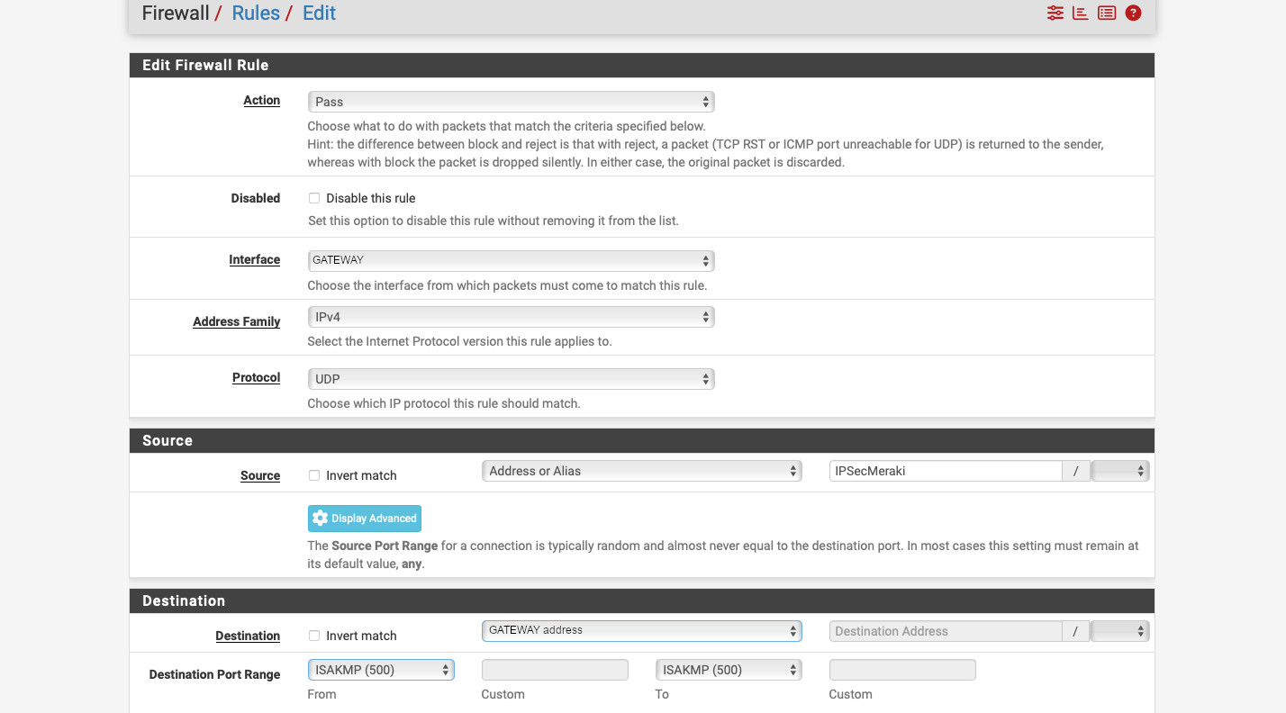Click Edit in the breadcrumb
Viewport: 1286px width, 713px height.
[x=319, y=14]
